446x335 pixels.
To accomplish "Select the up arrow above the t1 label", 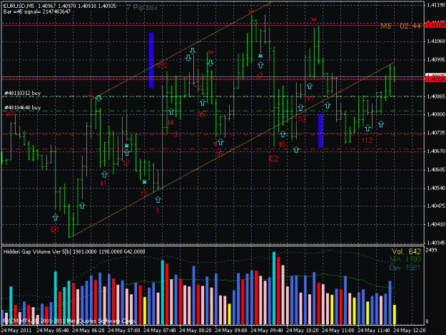I will [104, 174].
